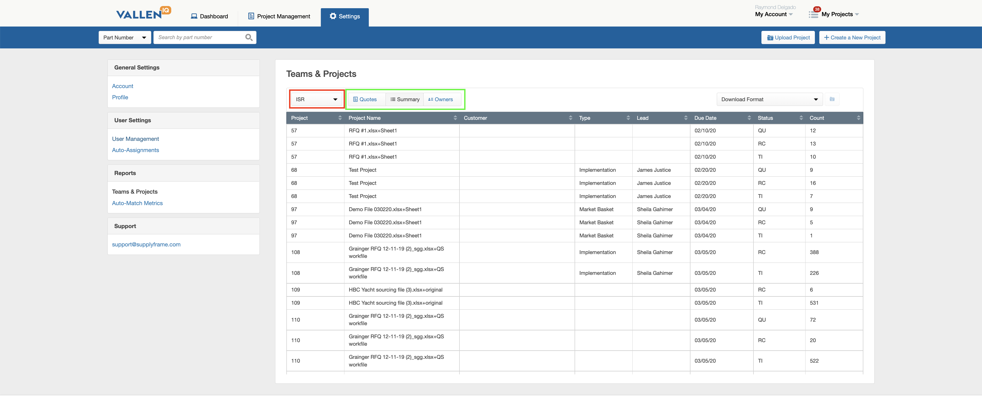This screenshot has height=396, width=982.
Task: Switch to Owners view
Action: pyautogui.click(x=441, y=99)
